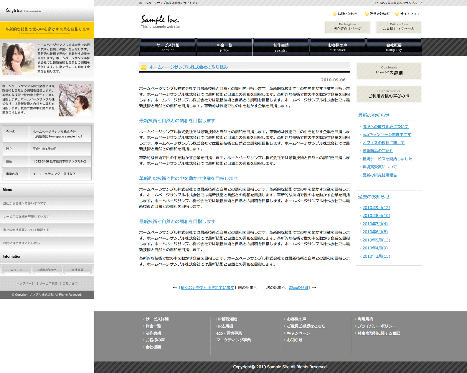The height and width of the screenshot is (373, 467).
Task: Open プライバシーポリシー link in footer
Action: 377,326
